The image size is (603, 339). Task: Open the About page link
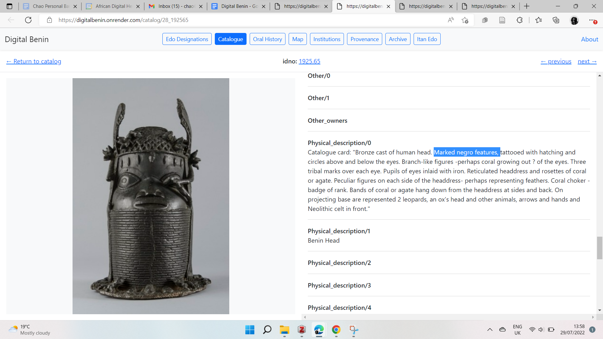pyautogui.click(x=589, y=39)
